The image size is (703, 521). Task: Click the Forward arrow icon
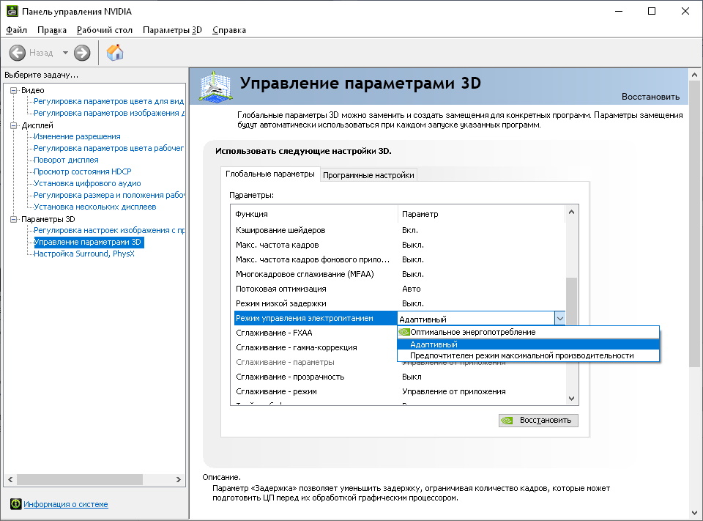tap(82, 53)
